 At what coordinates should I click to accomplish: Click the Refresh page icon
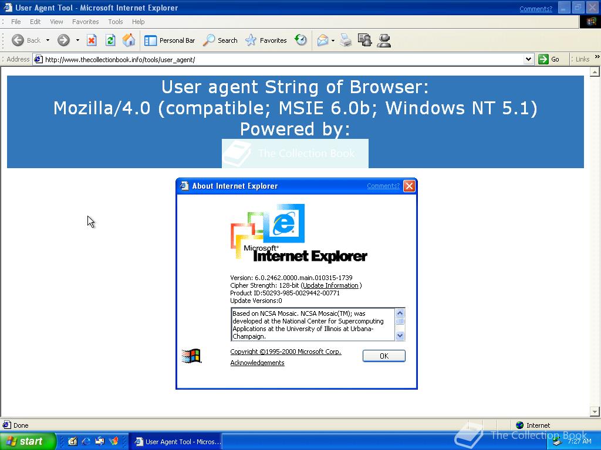click(x=110, y=40)
